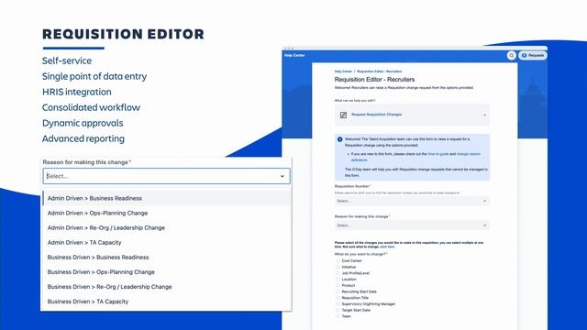The width and height of the screenshot is (587, 330).
Task: Click 'What do you want to change?' label
Action: pos(360,254)
